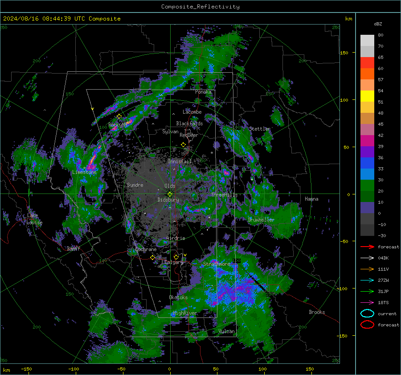
Task: Click the magenta 18TS arrow icon
Action: tap(367, 303)
